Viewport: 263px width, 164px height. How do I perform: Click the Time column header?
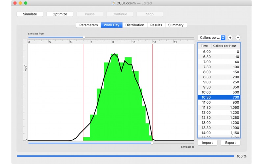tap(204, 46)
